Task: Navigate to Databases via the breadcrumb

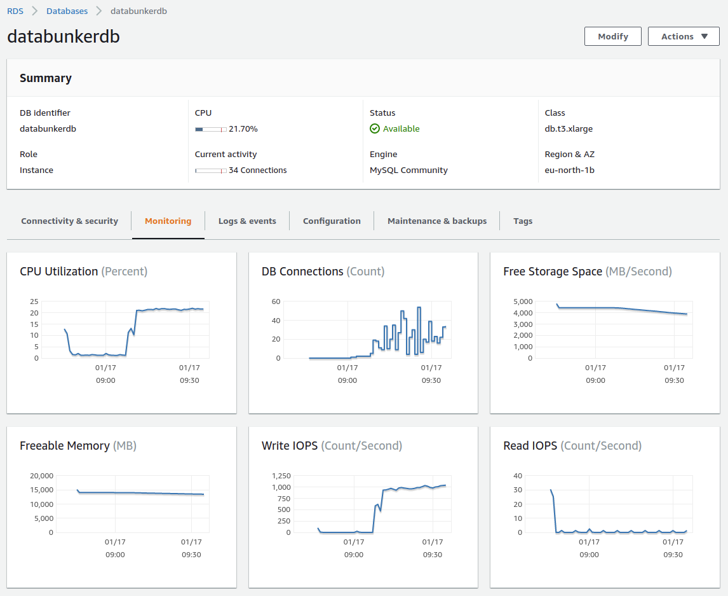Action: [67, 11]
